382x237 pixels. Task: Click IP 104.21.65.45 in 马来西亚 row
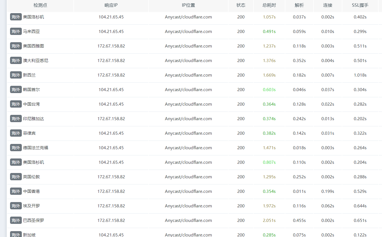point(111,32)
